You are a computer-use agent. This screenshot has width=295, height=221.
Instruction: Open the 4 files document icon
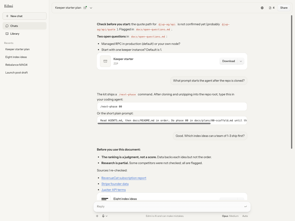(x=272, y=8)
